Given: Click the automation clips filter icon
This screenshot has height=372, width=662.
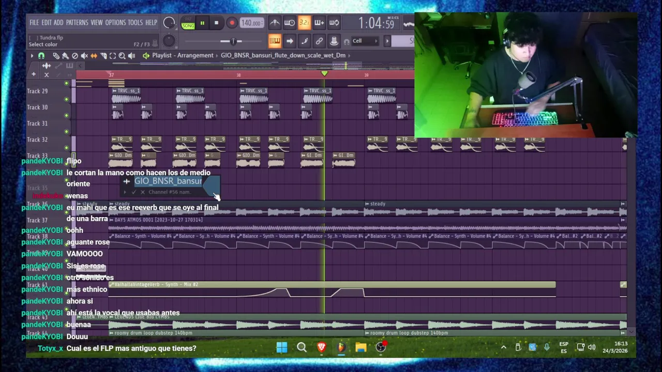Looking at the screenshot, I should pos(58,66).
